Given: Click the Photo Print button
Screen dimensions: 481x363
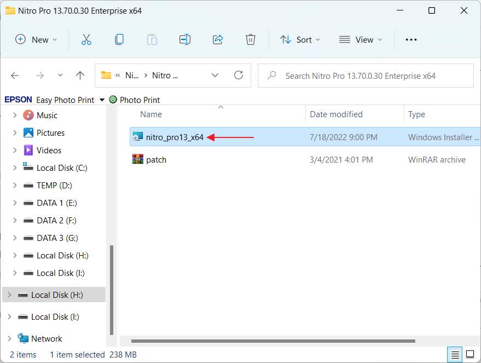Looking at the screenshot, I should click(x=135, y=100).
